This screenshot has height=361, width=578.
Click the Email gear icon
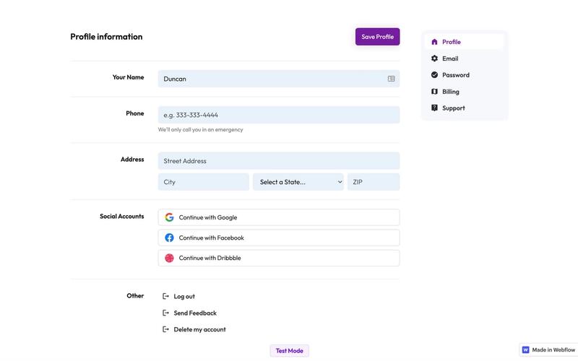434,58
